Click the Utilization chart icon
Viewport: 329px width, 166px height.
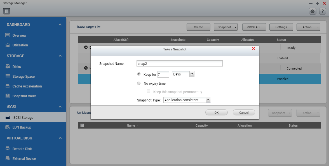coord(8,45)
